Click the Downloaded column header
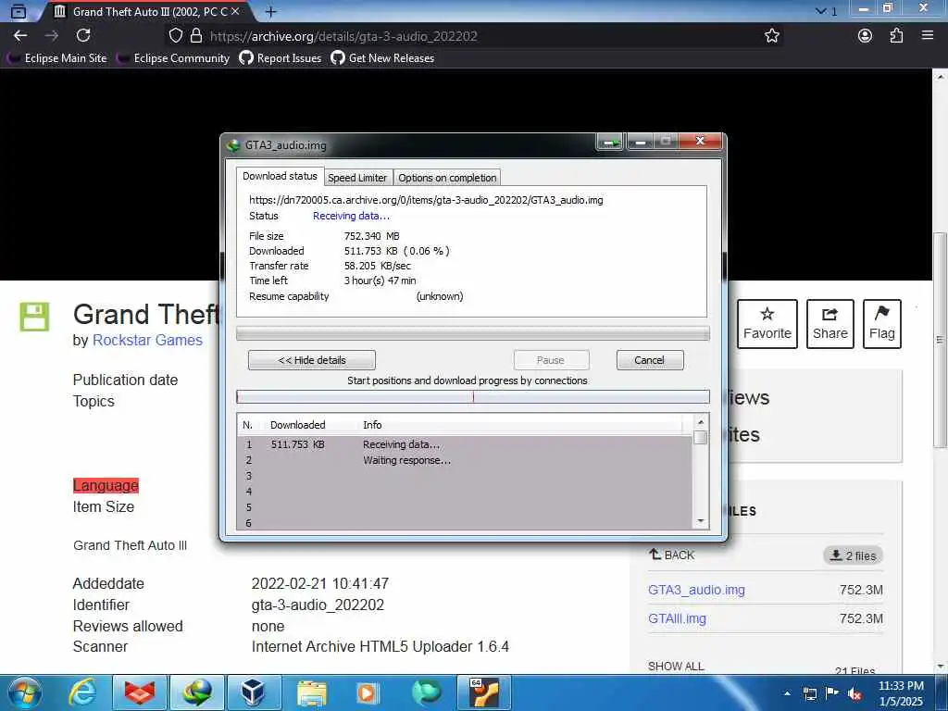The height and width of the screenshot is (711, 948). pyautogui.click(x=297, y=425)
